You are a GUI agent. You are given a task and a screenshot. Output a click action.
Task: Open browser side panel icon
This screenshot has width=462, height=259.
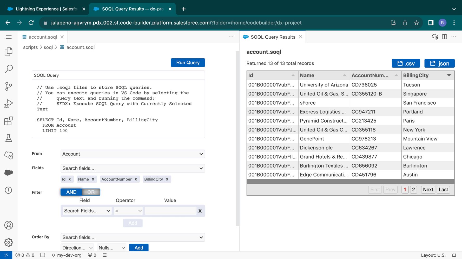click(x=431, y=23)
